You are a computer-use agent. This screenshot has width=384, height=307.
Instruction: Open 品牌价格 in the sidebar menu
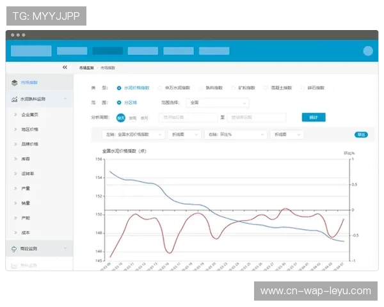30,144
